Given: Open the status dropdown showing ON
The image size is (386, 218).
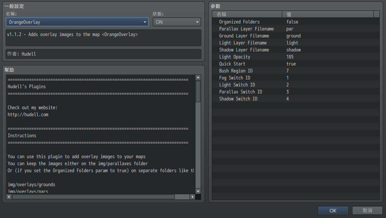Looking at the screenshot, I should coord(177,22).
